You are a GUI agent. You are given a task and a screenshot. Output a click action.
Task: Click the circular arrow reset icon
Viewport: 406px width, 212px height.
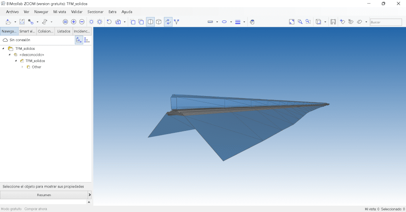tap(109, 22)
